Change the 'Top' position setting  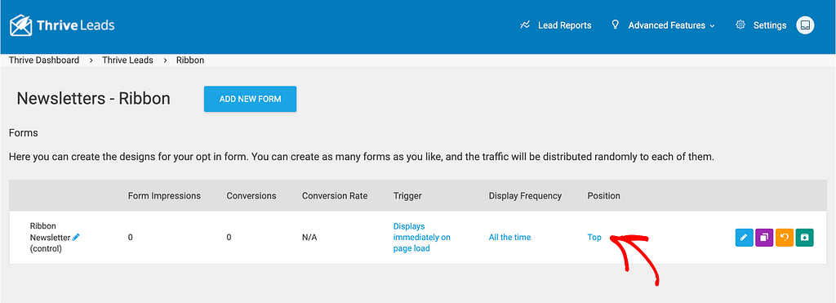tap(594, 238)
